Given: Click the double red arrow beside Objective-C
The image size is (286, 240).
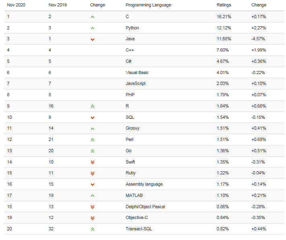Looking at the screenshot, I should click(93, 218).
